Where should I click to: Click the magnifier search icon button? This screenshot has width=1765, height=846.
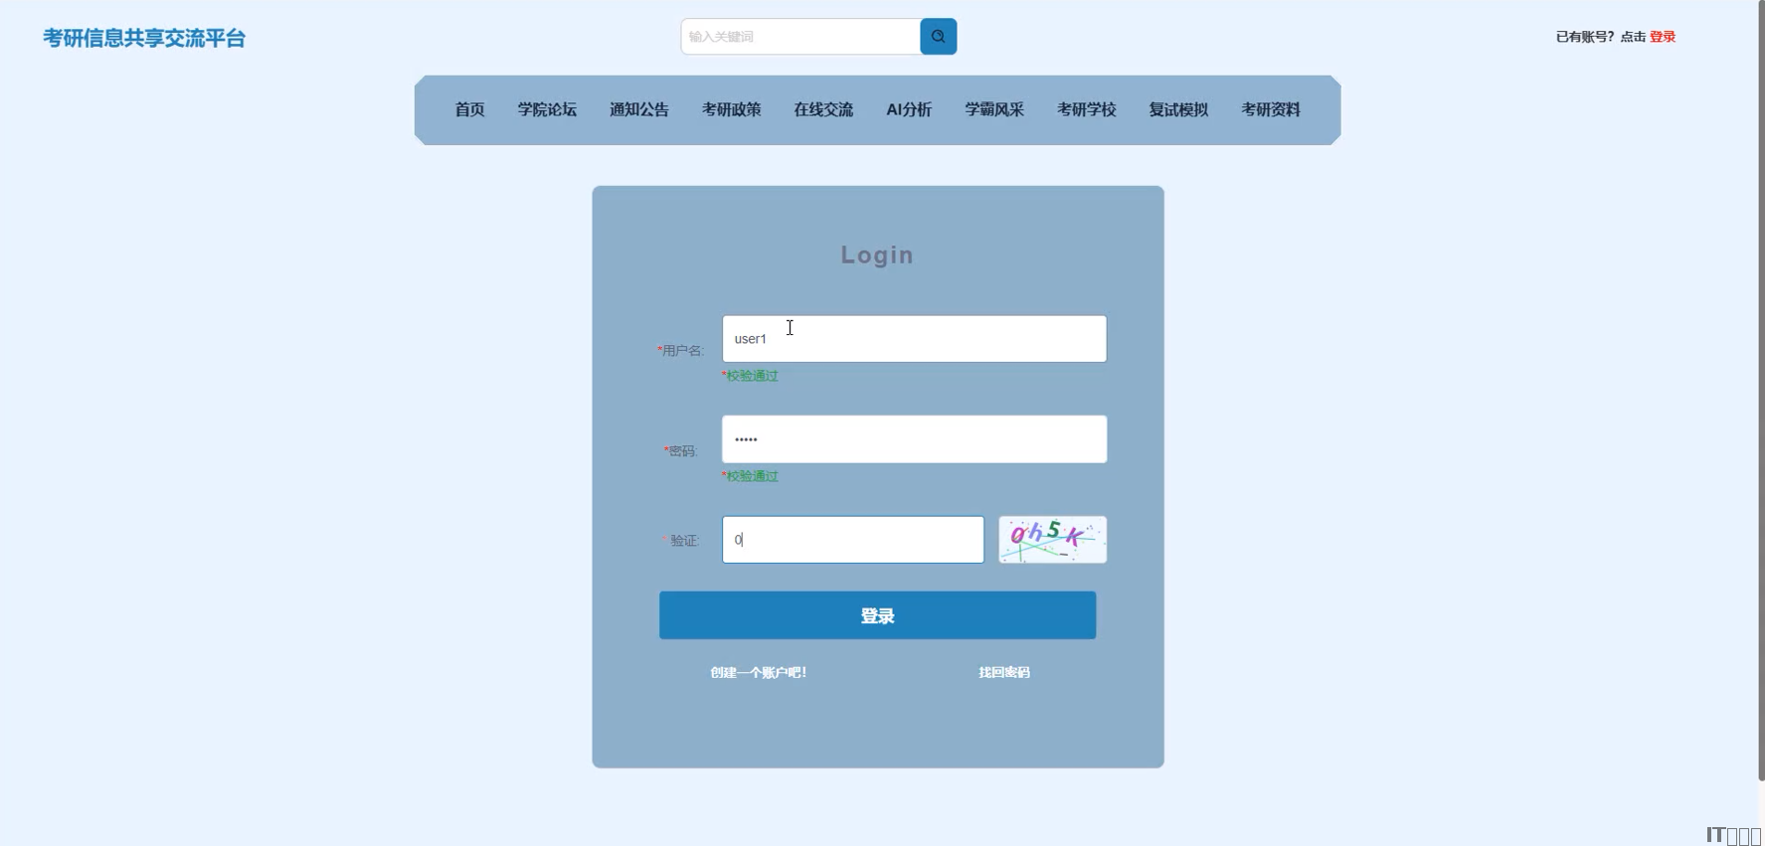[x=938, y=37]
